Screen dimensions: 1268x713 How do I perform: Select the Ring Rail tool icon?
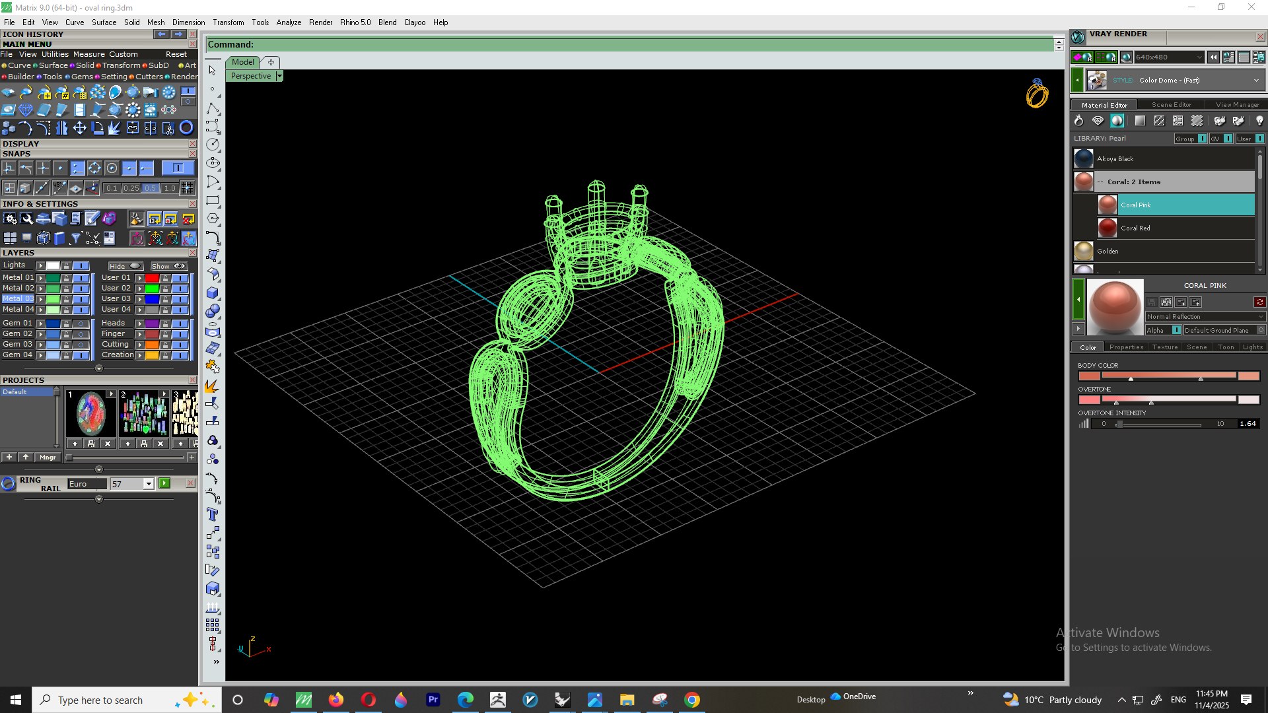tap(8, 484)
